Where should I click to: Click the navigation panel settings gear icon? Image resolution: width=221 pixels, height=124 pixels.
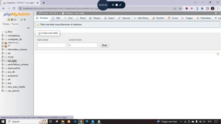coord(21,20)
